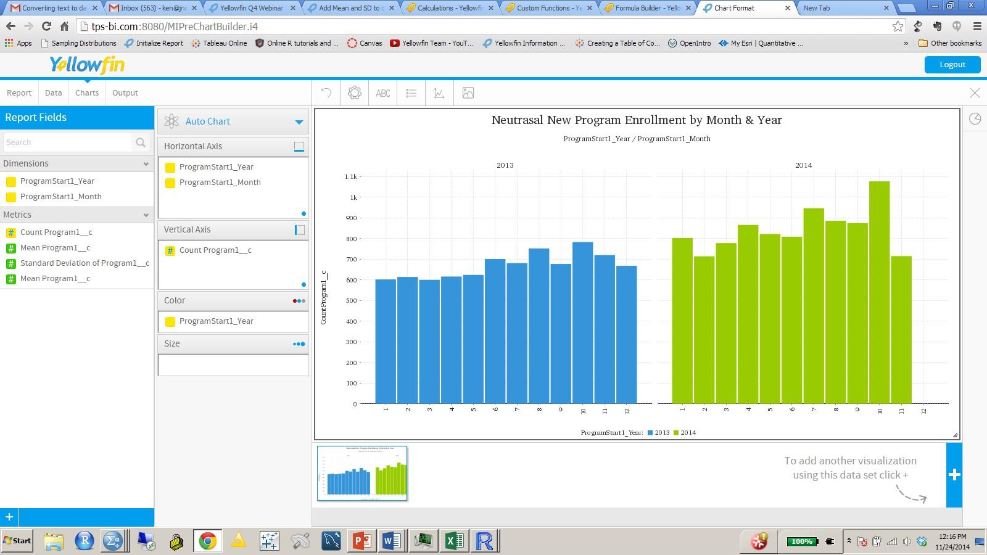Close the chart builder with X icon
The height and width of the screenshot is (555, 987).
click(975, 93)
